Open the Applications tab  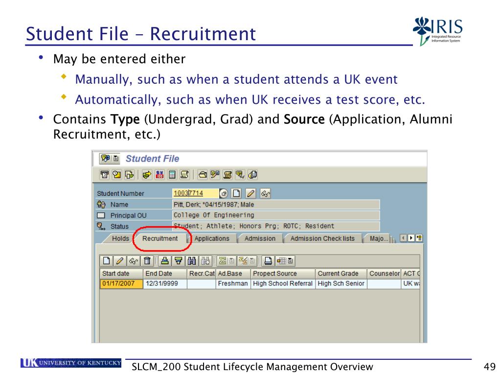coord(212,238)
